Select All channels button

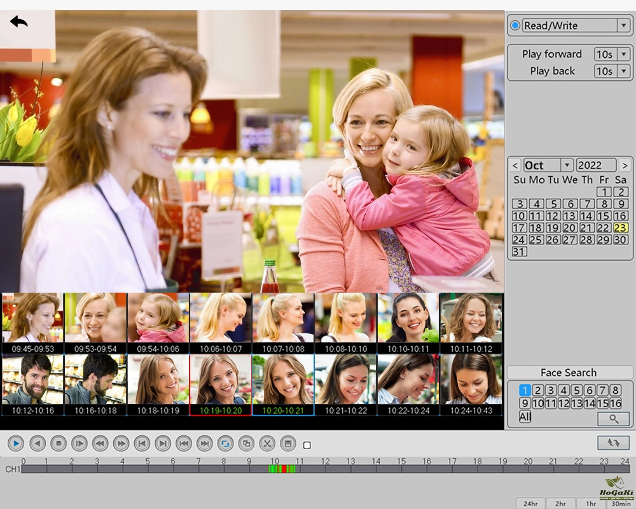(525, 417)
